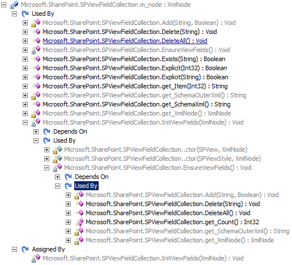292x265 pixels.
Task: Expand Explicit(Int32) : Boolean node
Action: point(25,68)
